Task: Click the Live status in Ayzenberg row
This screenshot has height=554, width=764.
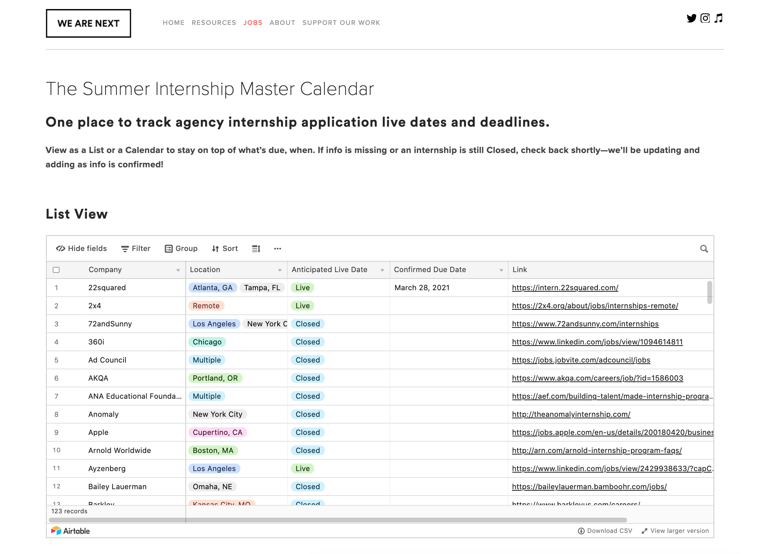Action: pos(303,468)
